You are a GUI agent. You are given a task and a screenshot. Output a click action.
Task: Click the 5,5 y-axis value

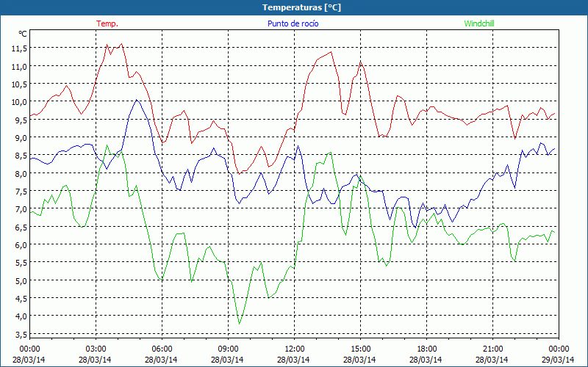(21, 263)
